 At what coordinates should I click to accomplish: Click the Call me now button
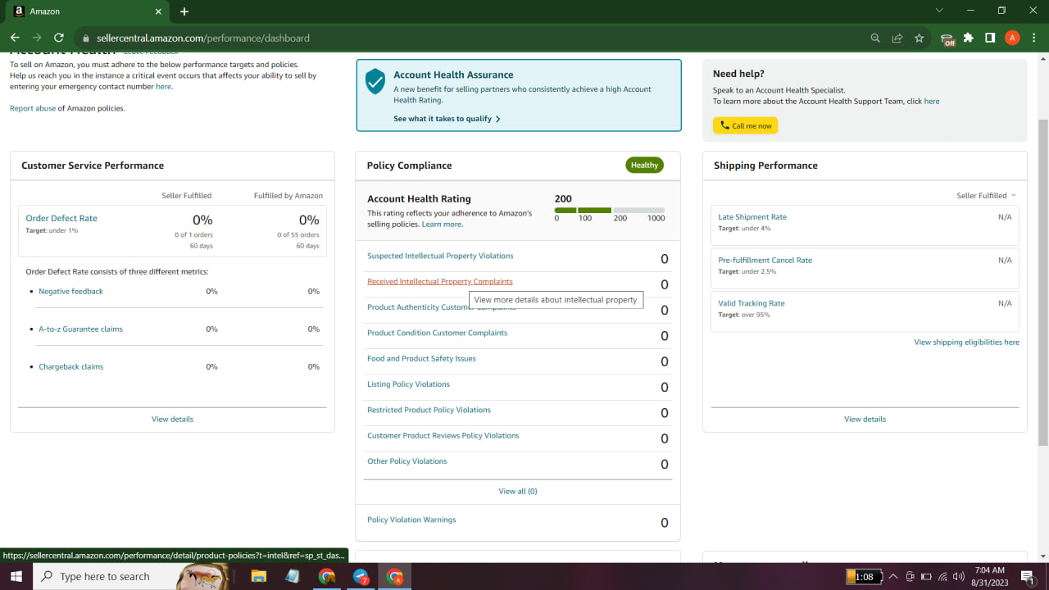click(745, 125)
